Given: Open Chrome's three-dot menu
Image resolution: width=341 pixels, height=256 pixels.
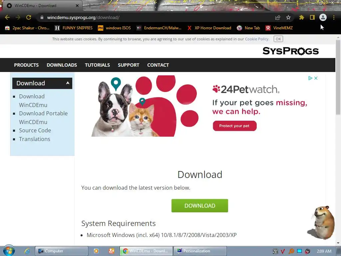Looking at the screenshot, I should point(334,17).
